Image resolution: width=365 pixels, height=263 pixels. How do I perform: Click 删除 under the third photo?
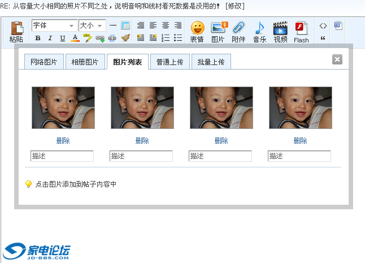coord(221,140)
